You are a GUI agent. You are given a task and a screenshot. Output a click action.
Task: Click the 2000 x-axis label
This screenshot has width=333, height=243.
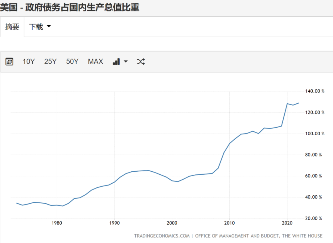pos(172,223)
